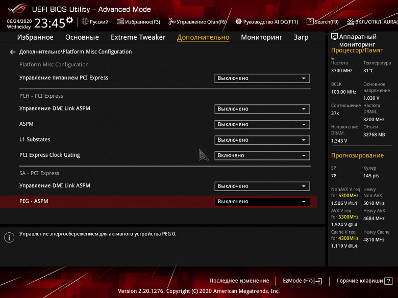The image size is (398, 298).
Task: Click the 4300MHz cache frequency text
Action: pyautogui.click(x=348, y=238)
